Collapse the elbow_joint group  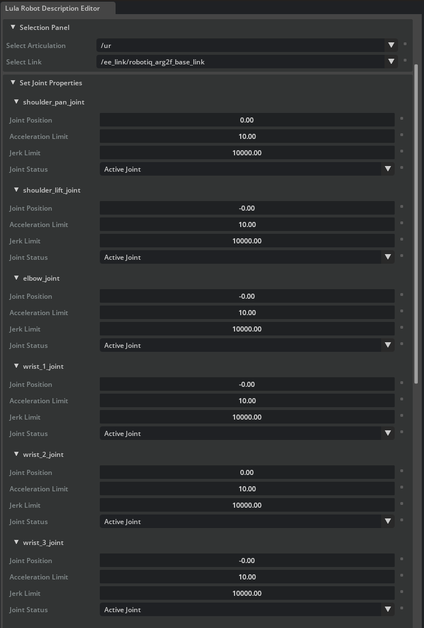coord(16,278)
